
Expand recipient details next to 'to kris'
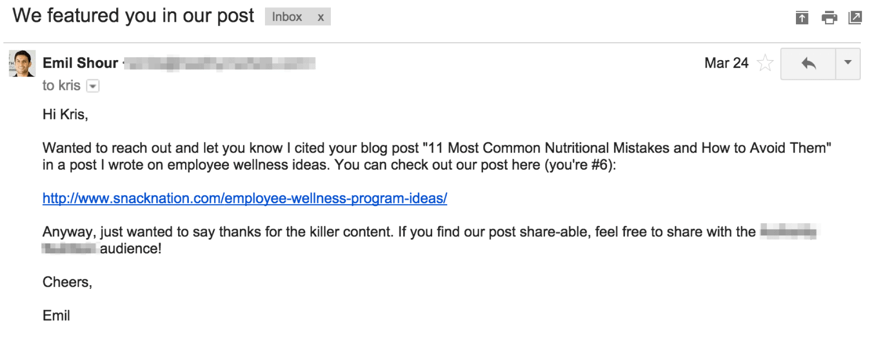click(93, 86)
